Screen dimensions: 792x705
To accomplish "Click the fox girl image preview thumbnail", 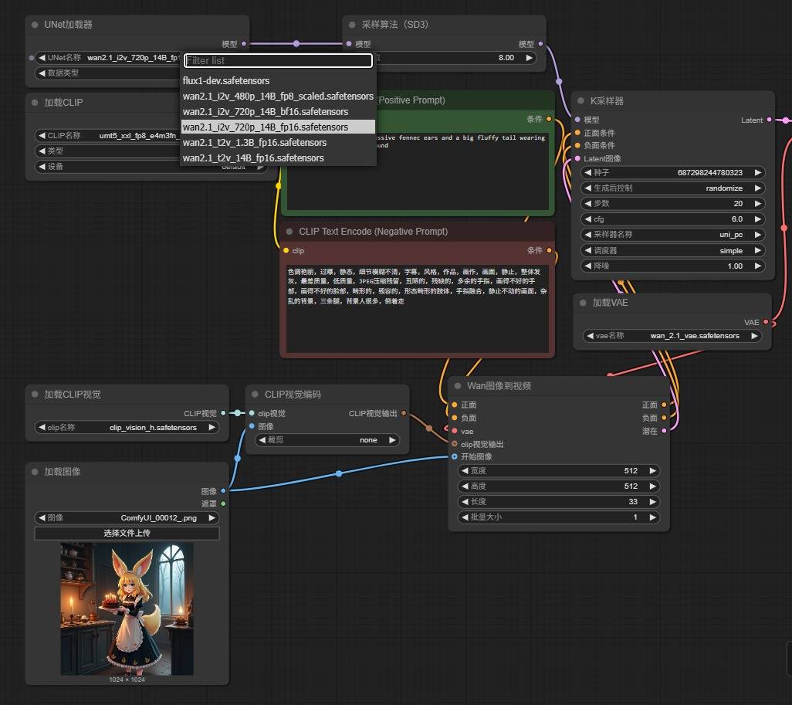I will click(x=127, y=608).
